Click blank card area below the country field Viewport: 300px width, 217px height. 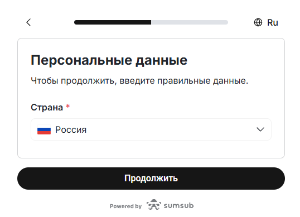click(151, 150)
